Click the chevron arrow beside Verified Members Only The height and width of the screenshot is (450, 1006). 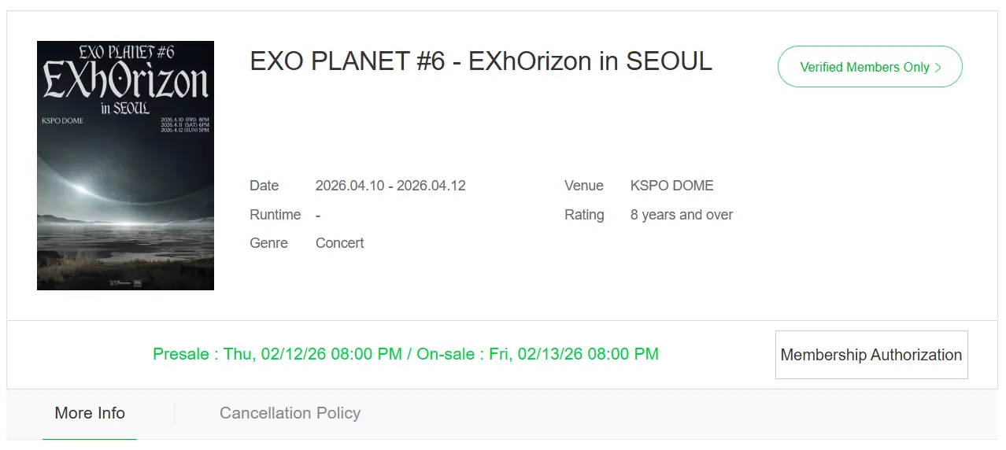(x=938, y=68)
